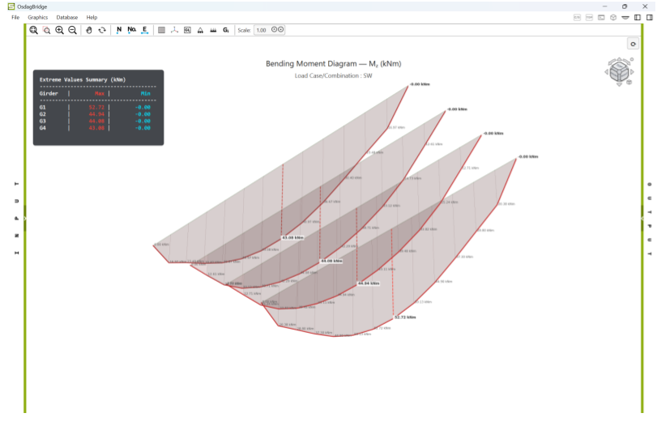Image resolution: width=657 pixels, height=426 pixels.
Task: Click the navigation view cube
Action: click(x=619, y=71)
